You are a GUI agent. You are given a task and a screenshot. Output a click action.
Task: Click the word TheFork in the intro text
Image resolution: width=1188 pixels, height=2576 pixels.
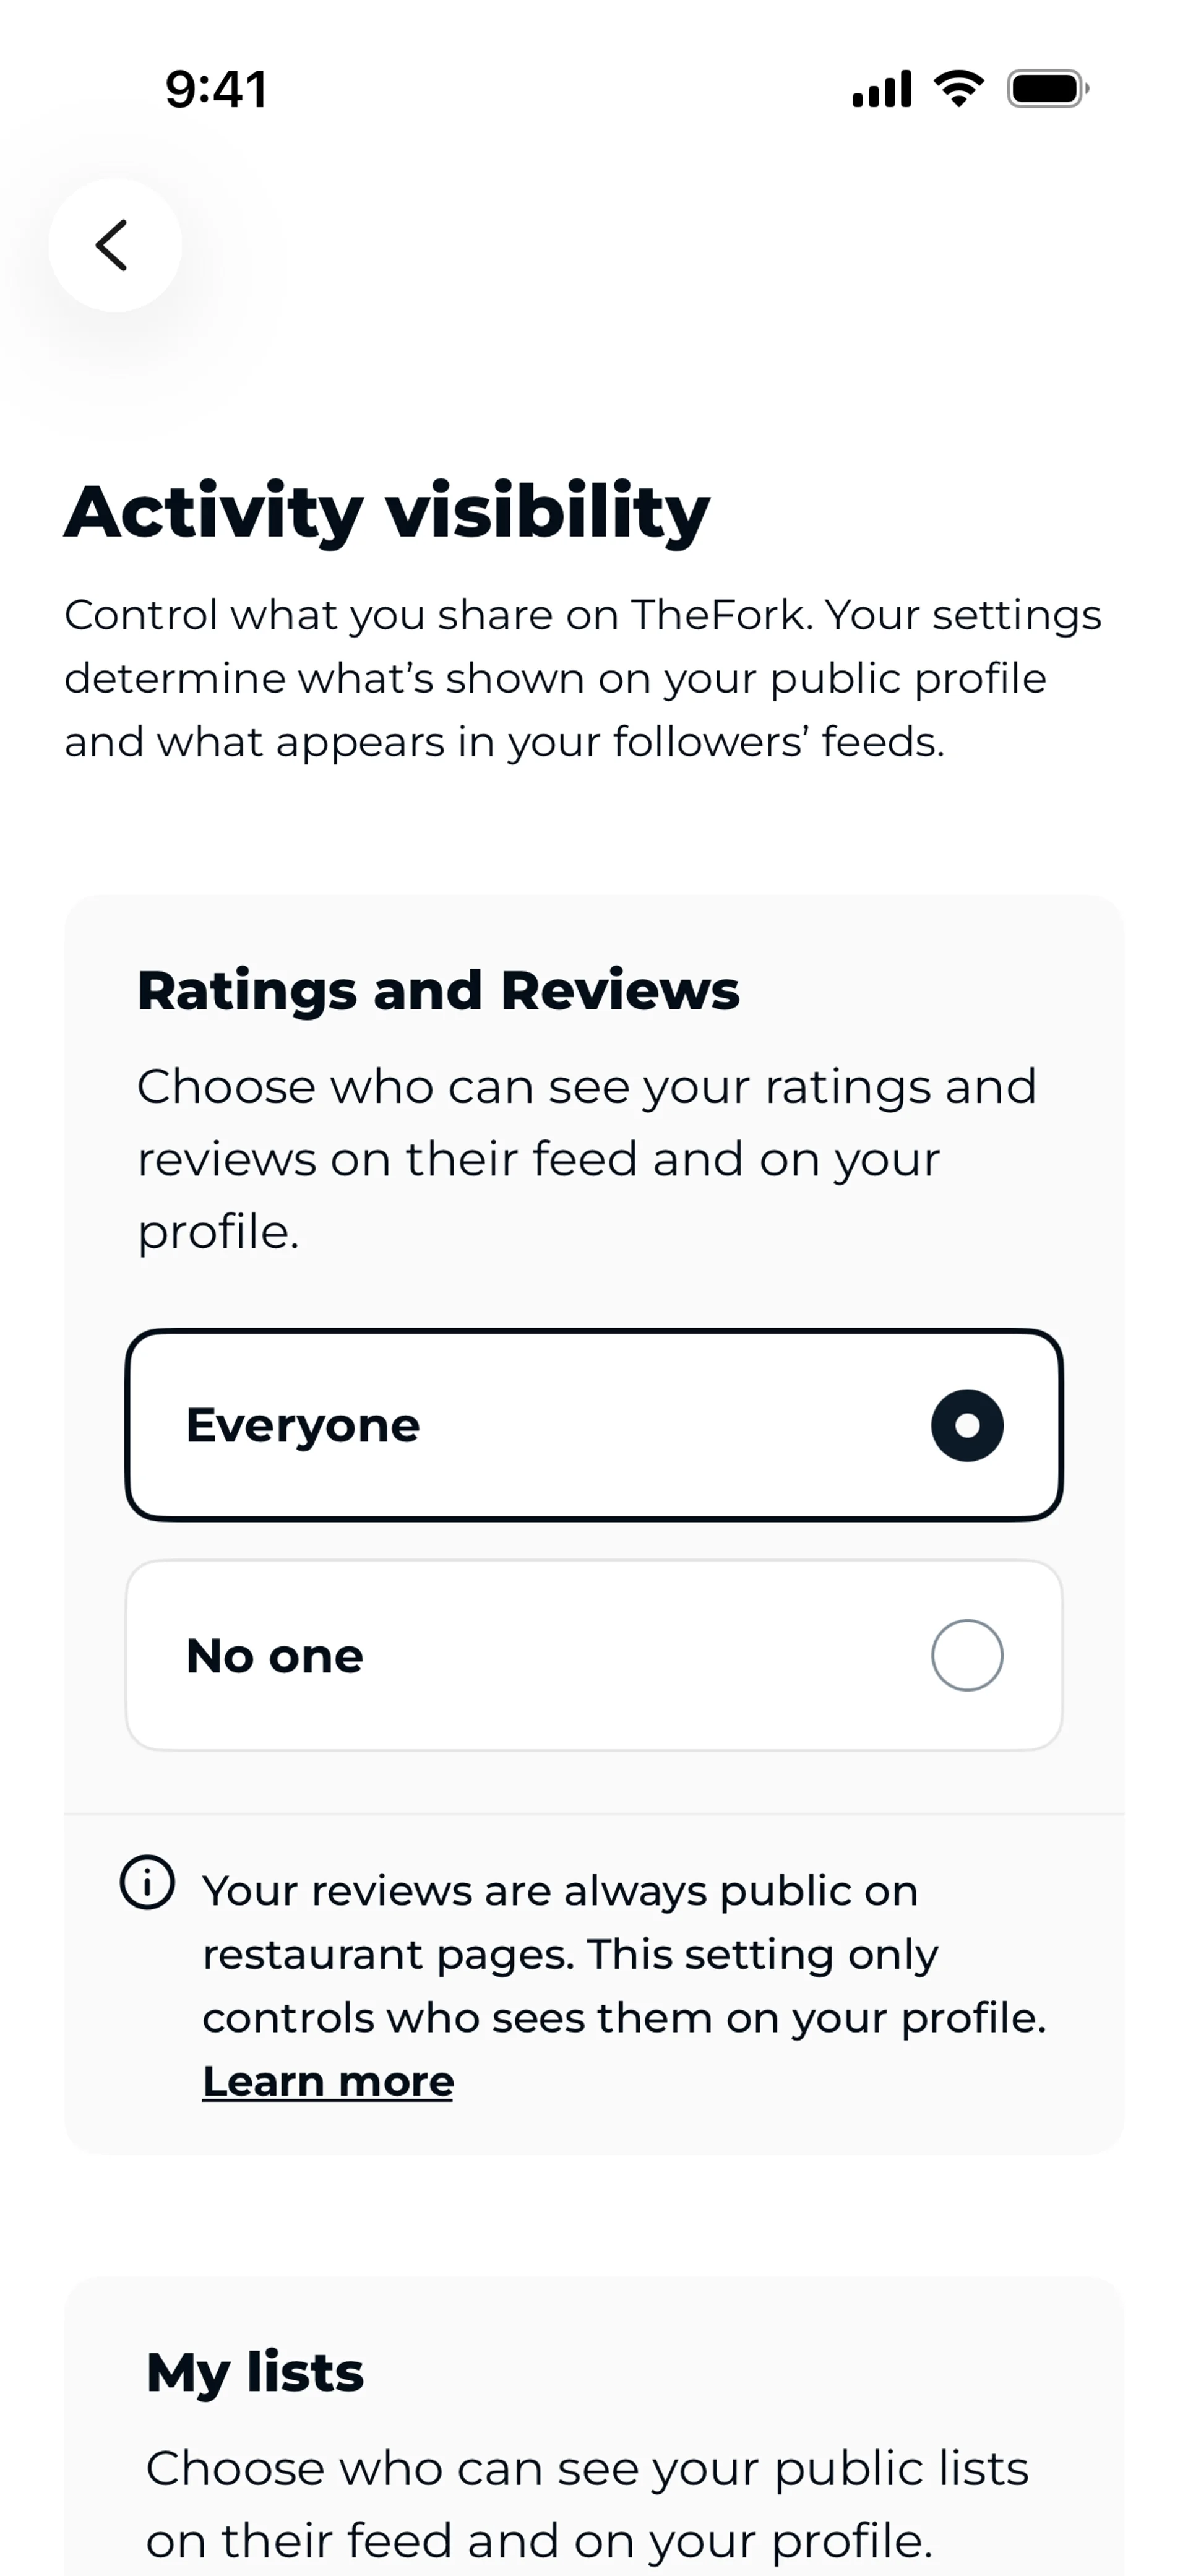click(x=717, y=615)
